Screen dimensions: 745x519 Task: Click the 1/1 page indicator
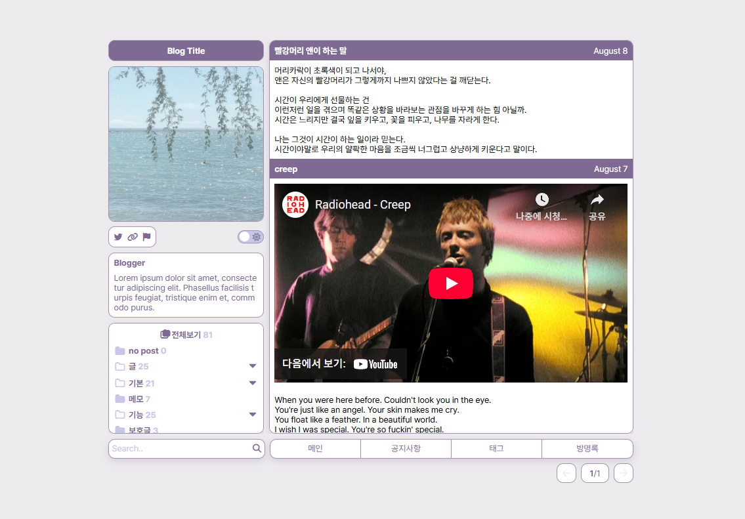[595, 473]
